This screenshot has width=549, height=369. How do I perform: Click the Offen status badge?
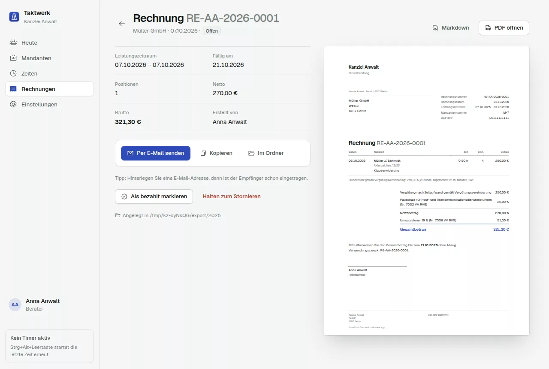tap(212, 31)
